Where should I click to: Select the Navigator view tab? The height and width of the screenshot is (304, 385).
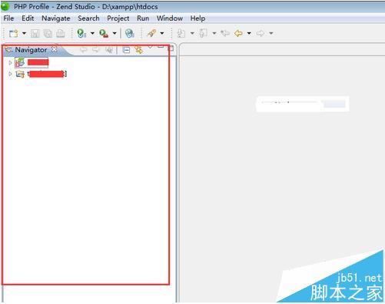click(x=31, y=50)
